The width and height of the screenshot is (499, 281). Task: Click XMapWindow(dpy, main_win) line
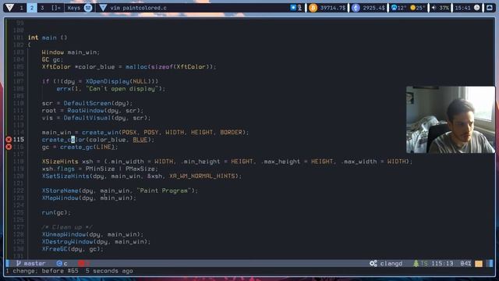[89, 197]
